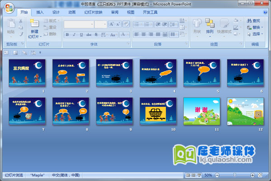Open the Line Spacing dropdown
271x181 pixels.
coord(173,24)
